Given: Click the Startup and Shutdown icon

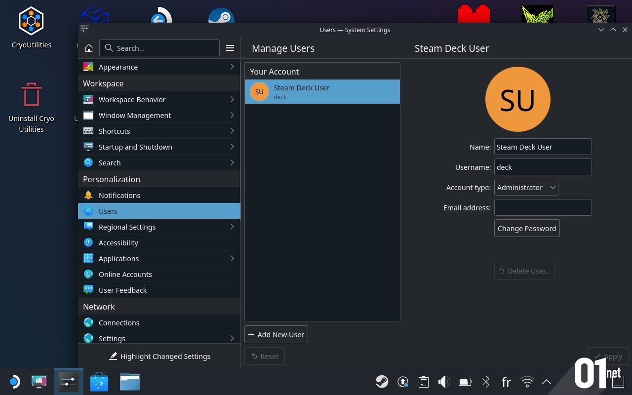Looking at the screenshot, I should [x=88, y=147].
